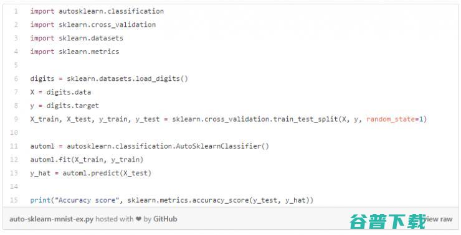
Task: Click the digits.target assignment line
Action: coord(65,106)
